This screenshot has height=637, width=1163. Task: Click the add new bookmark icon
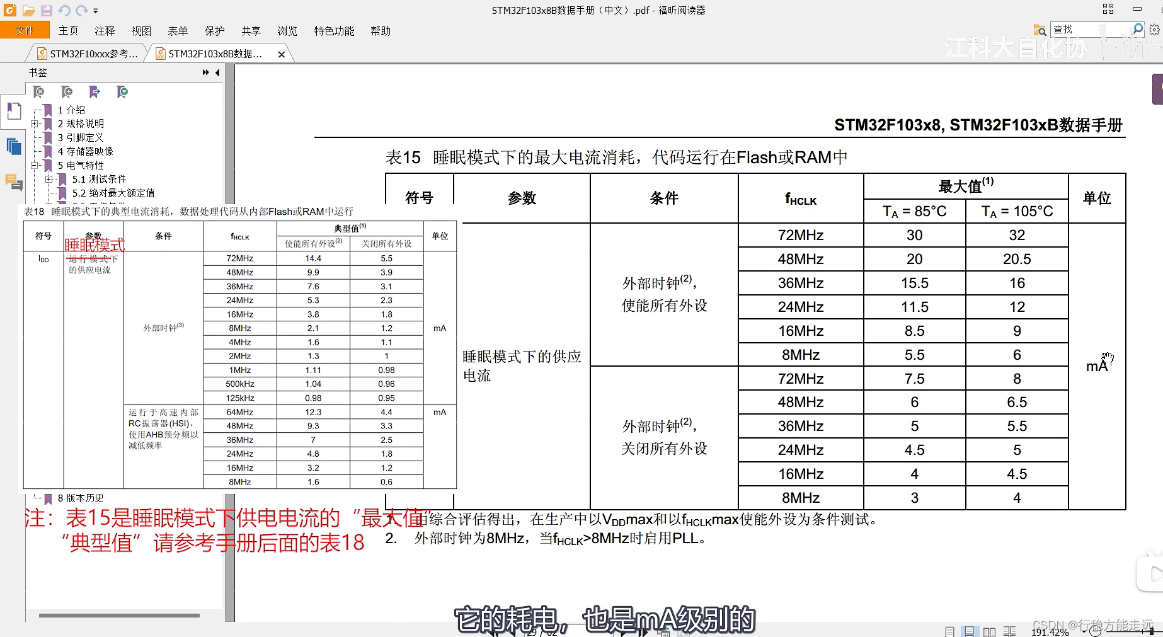pyautogui.click(x=67, y=92)
